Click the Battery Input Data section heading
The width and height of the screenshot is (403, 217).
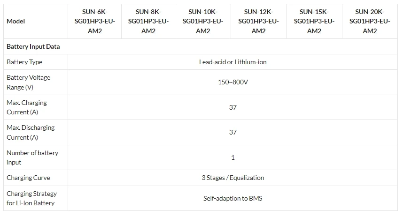click(33, 47)
